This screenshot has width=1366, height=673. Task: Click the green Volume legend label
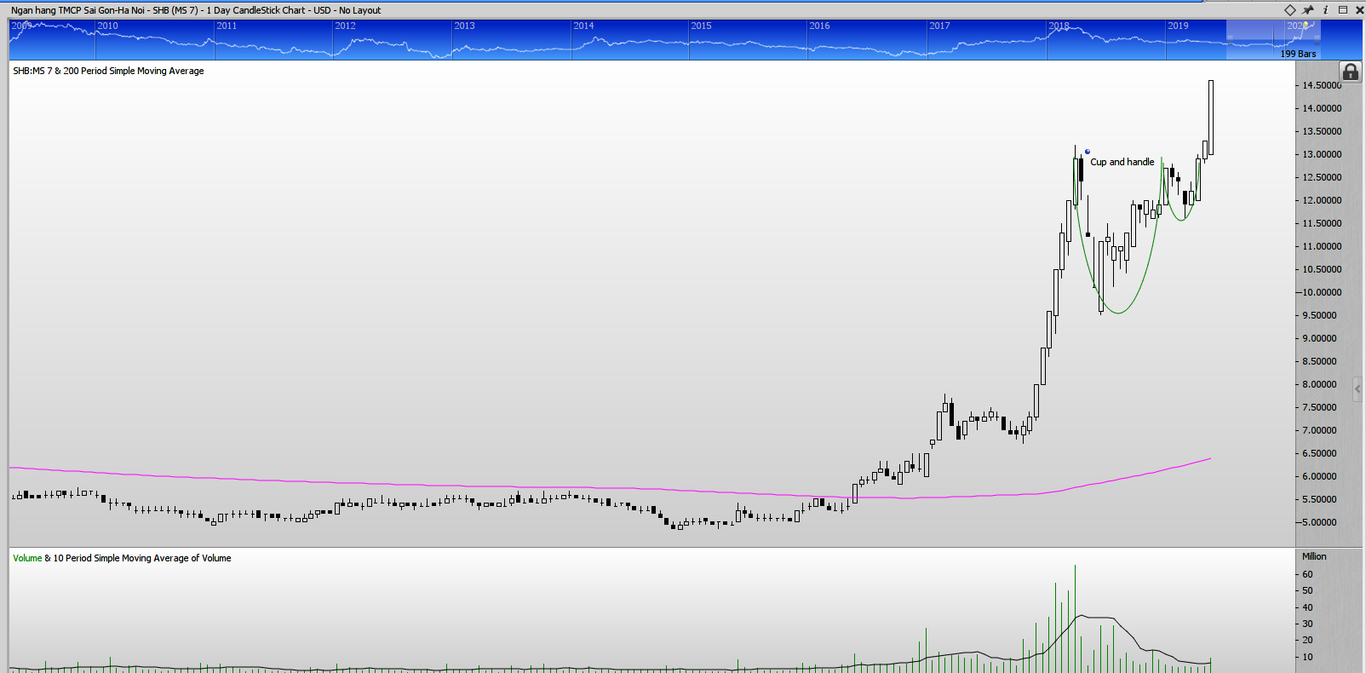pos(27,558)
